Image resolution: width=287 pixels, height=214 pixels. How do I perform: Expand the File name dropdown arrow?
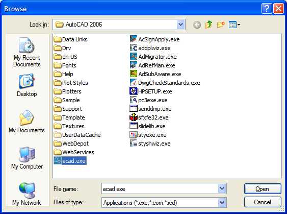pos(222,188)
